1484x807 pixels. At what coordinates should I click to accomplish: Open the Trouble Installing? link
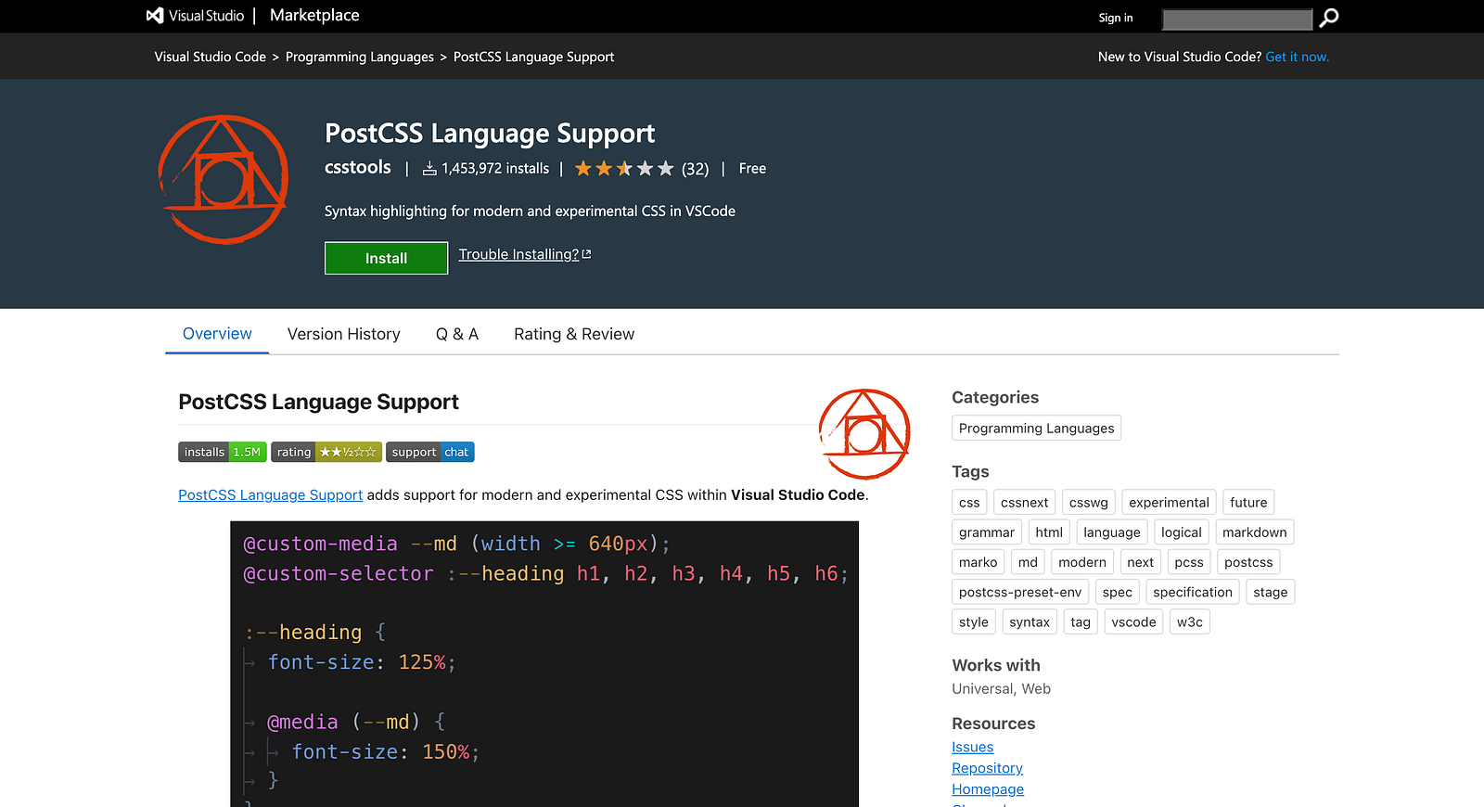pyautogui.click(x=525, y=254)
